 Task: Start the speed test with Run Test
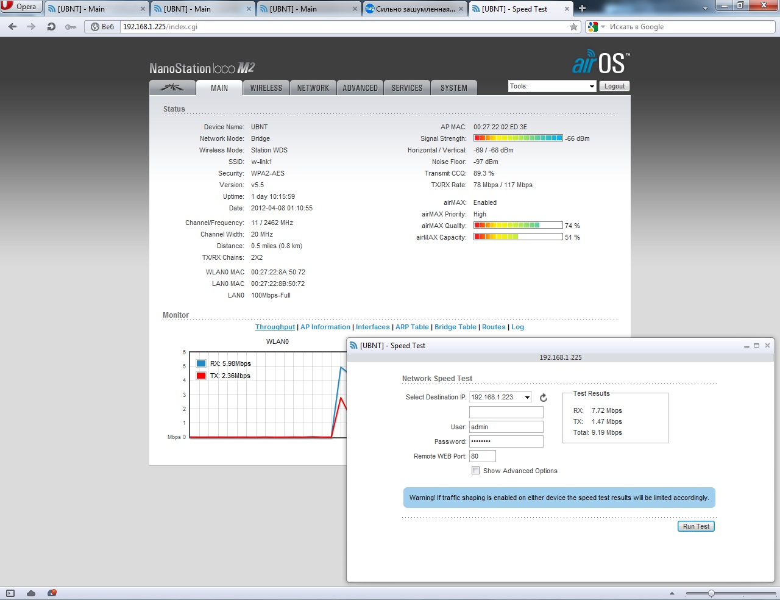pyautogui.click(x=696, y=526)
